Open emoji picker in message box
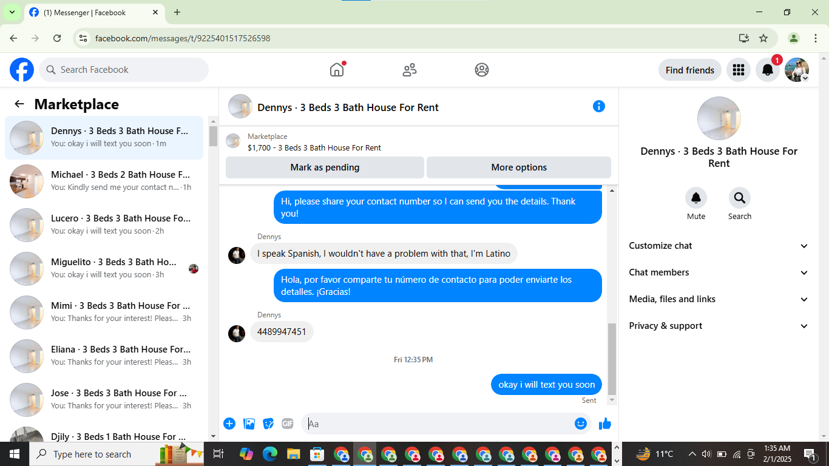Image resolution: width=829 pixels, height=466 pixels. click(x=581, y=424)
